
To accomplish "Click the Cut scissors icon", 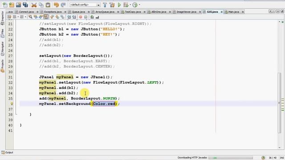I will click(34, 5).
